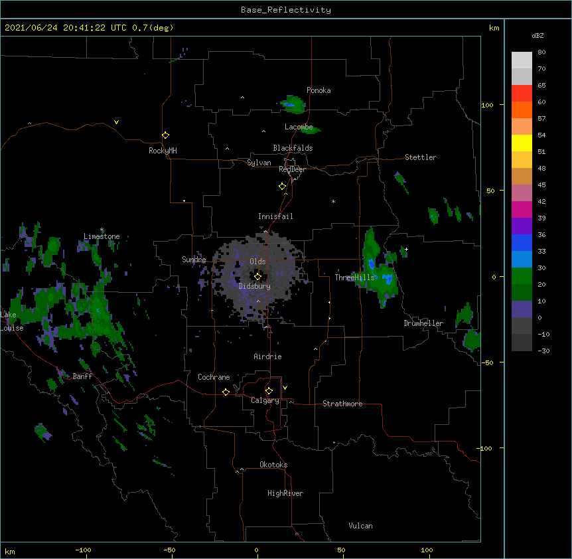This screenshot has width=572, height=559.
Task: Select the pink 42-45 dBZ legend swatch
Action: (522, 193)
